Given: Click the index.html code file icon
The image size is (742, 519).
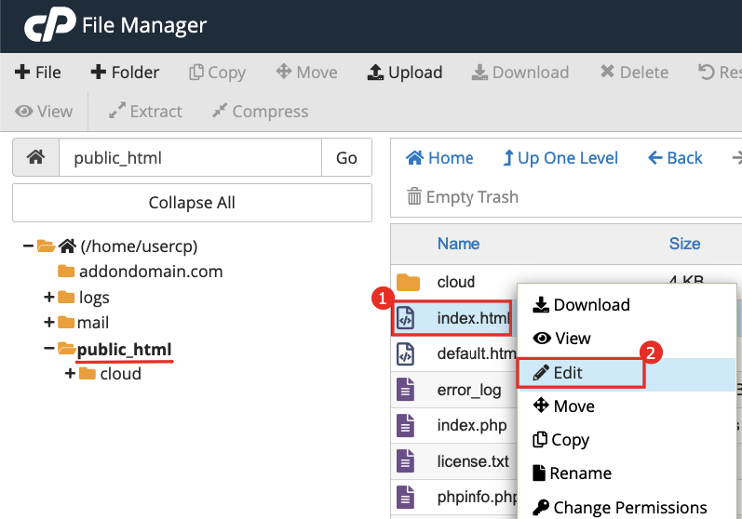Looking at the screenshot, I should click(405, 318).
